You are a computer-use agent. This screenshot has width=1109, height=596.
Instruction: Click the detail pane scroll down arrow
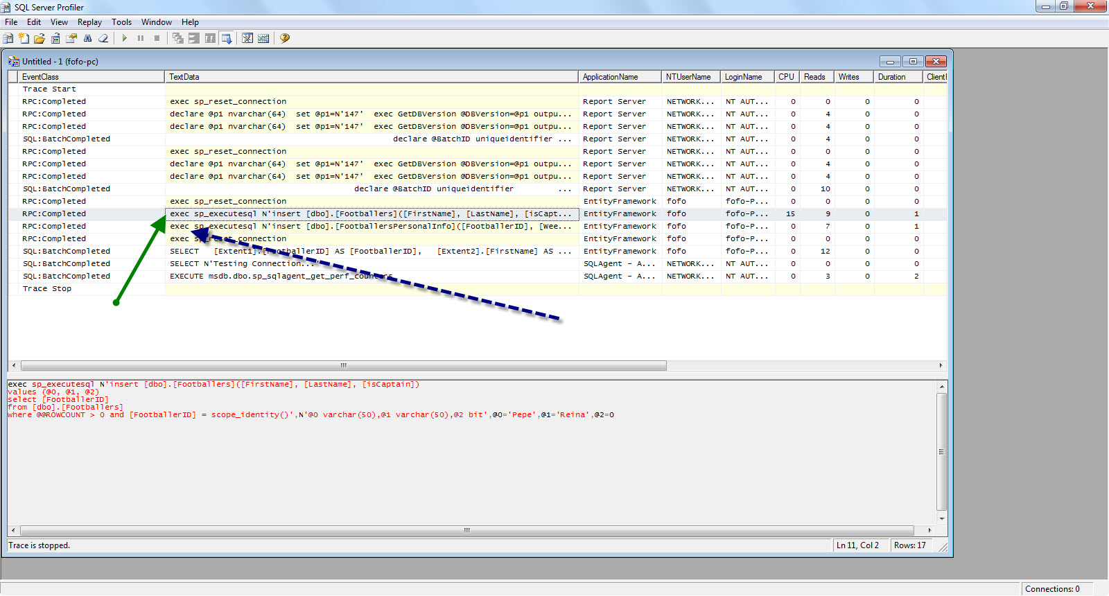click(x=941, y=518)
